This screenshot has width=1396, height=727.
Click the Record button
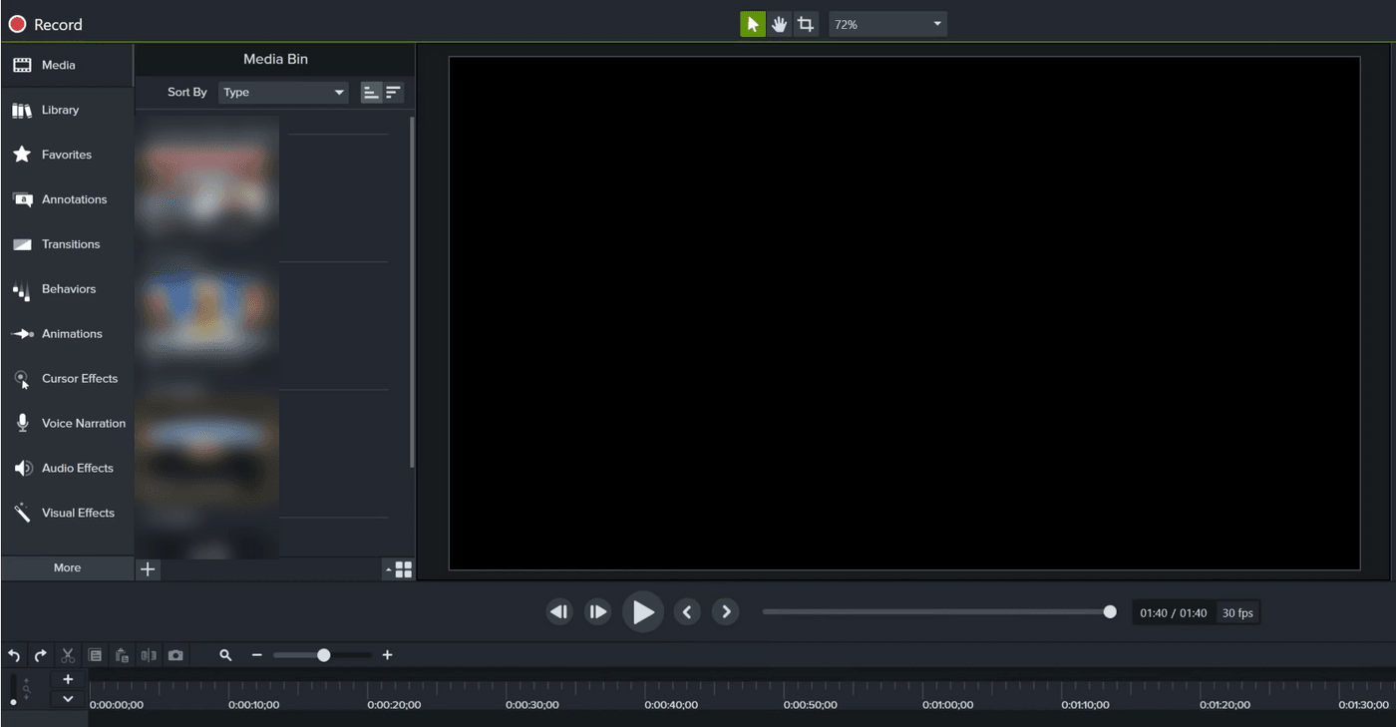point(45,24)
